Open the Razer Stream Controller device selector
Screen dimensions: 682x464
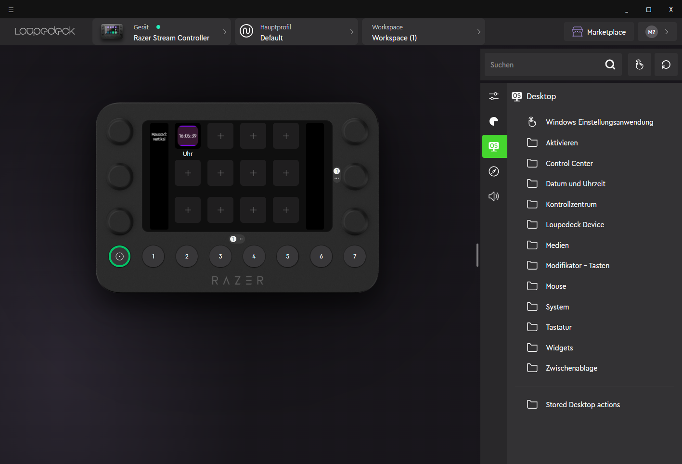point(162,32)
